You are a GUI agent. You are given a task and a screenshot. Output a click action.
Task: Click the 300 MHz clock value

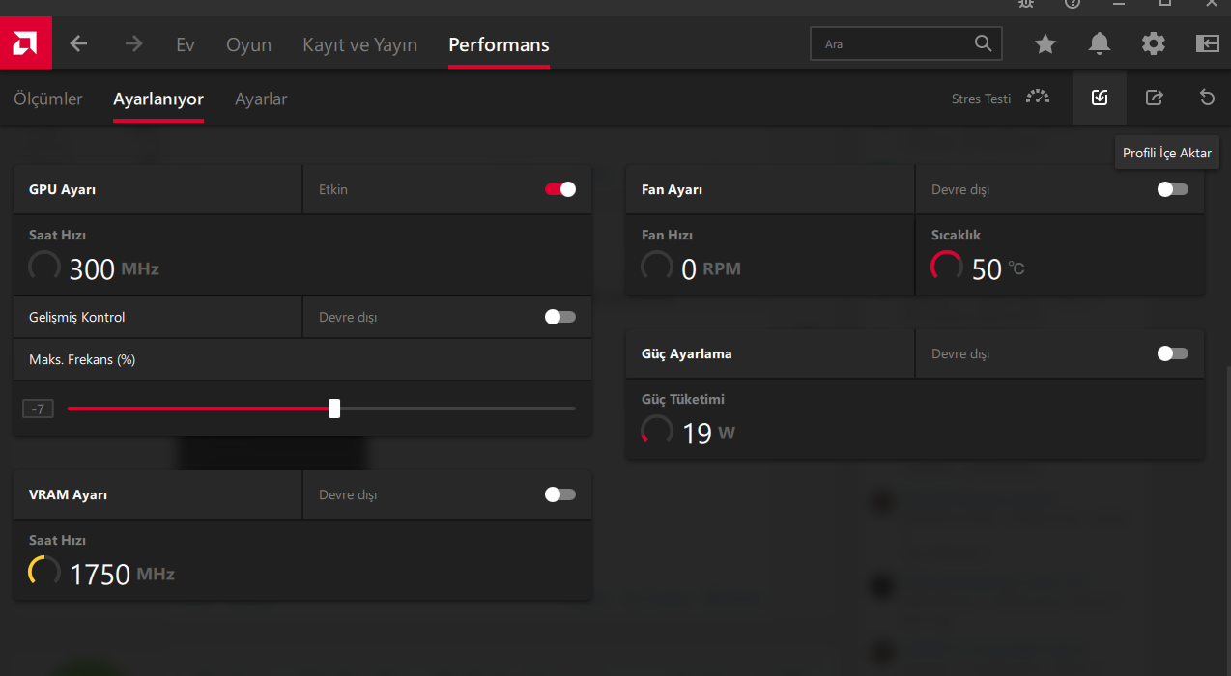(113, 268)
